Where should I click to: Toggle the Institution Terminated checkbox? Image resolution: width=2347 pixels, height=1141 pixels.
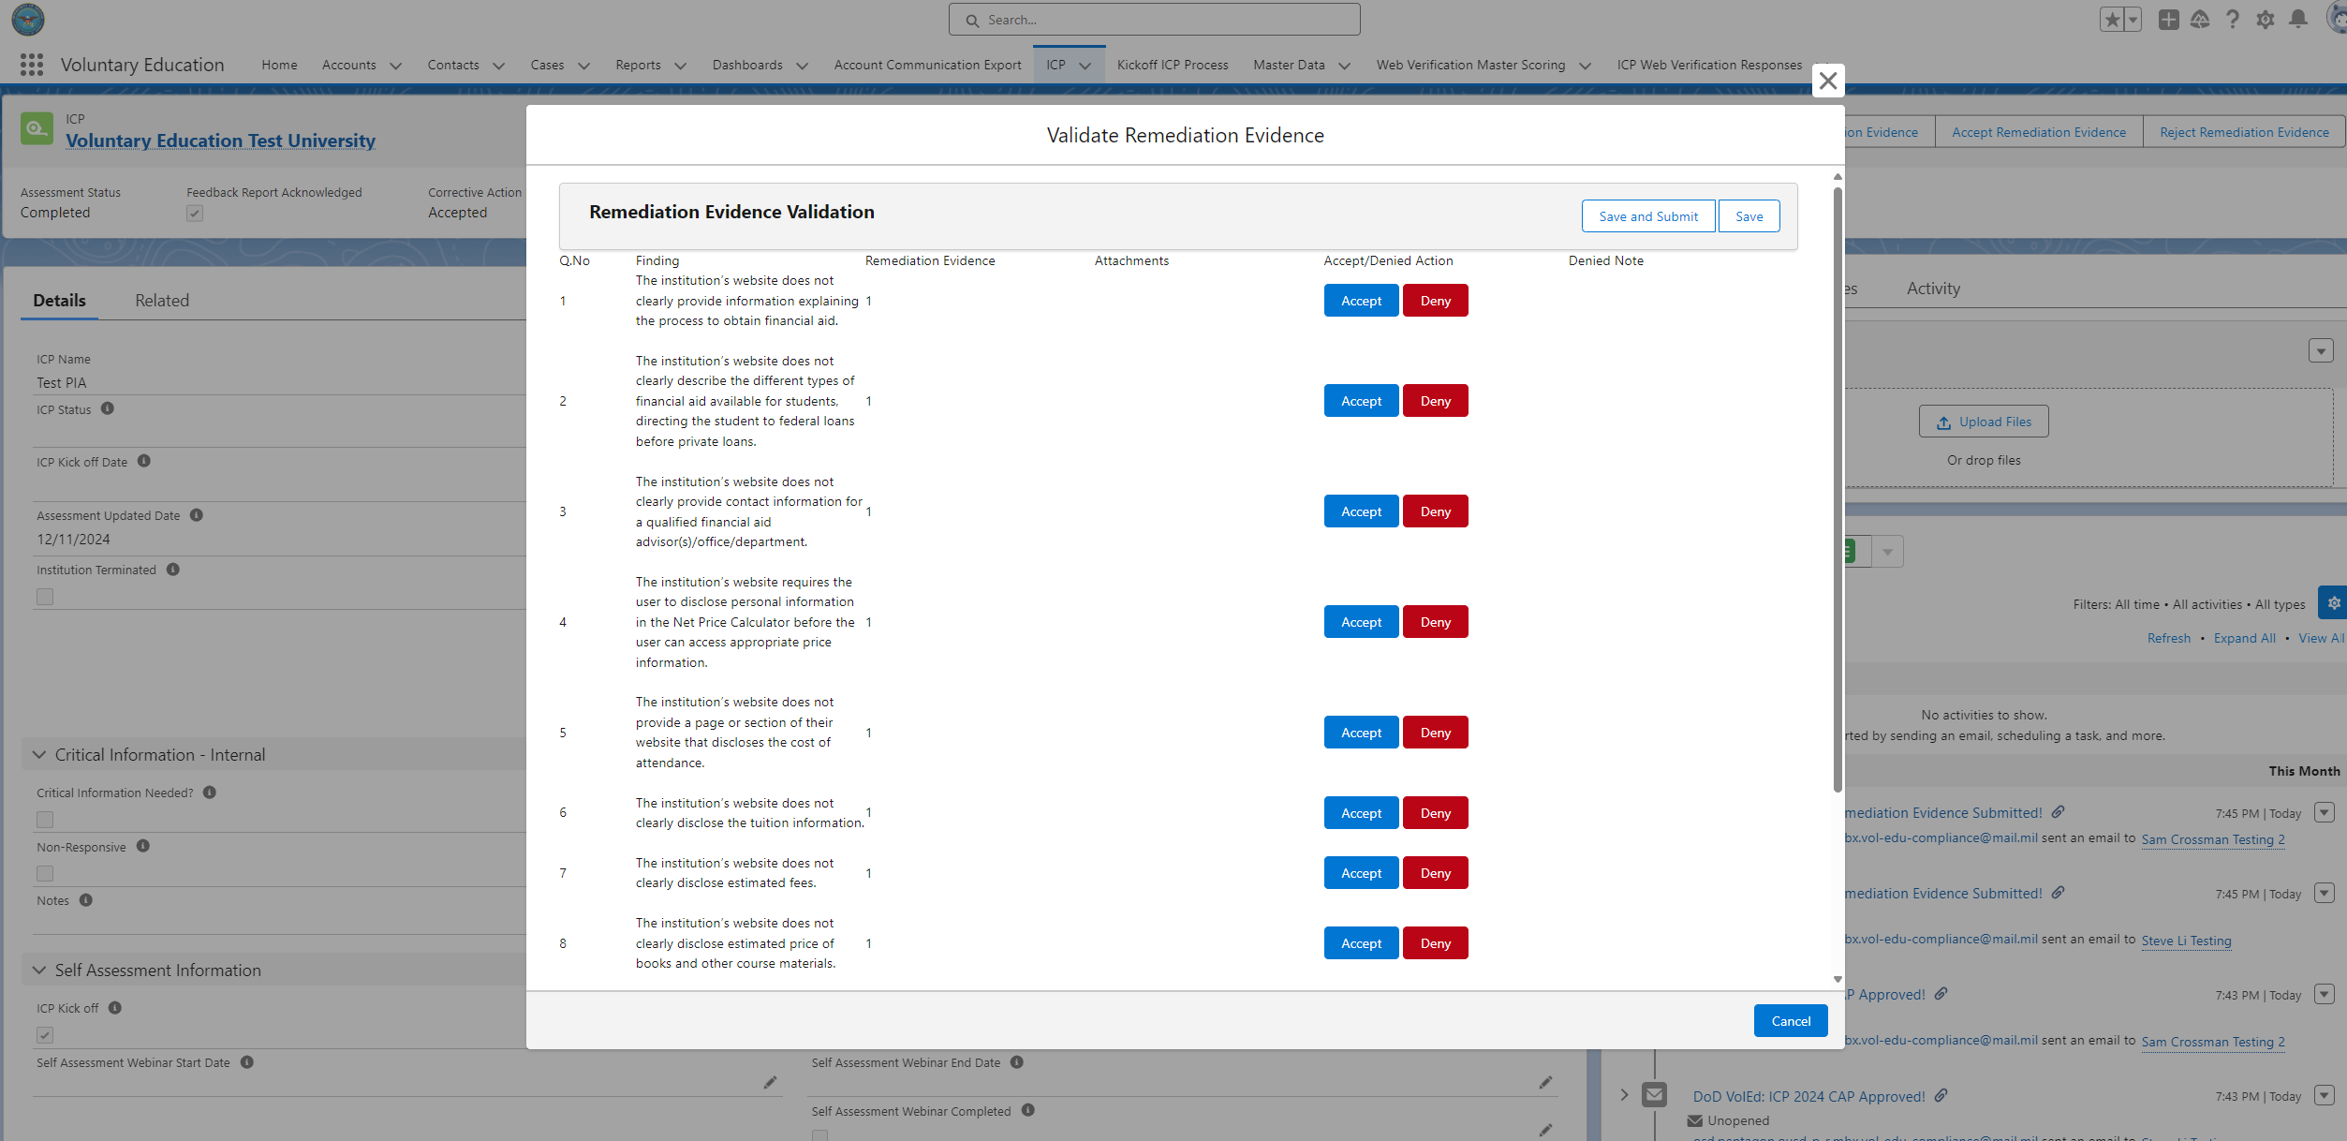click(45, 597)
